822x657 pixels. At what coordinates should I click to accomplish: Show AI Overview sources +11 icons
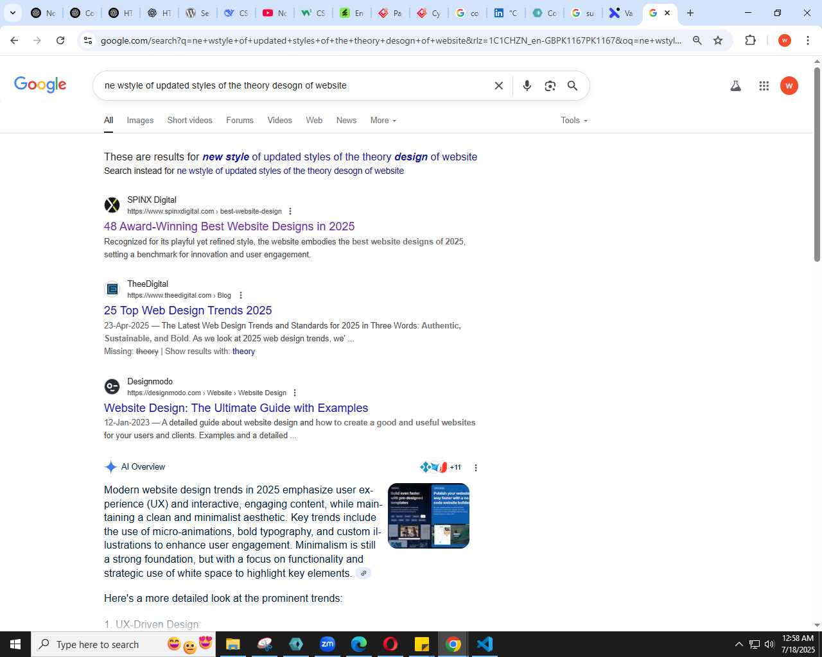click(x=441, y=467)
